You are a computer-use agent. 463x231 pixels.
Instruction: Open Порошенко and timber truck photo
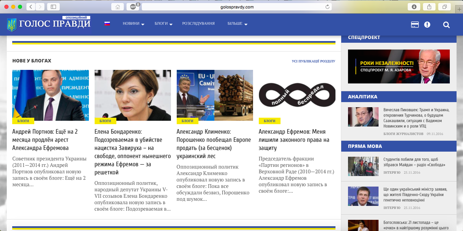tap(215, 95)
